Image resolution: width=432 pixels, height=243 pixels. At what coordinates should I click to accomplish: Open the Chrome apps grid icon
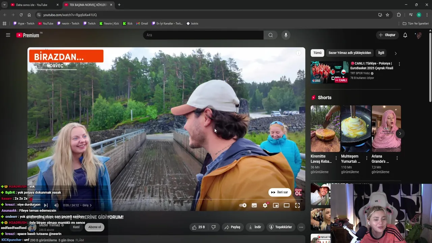4,24
